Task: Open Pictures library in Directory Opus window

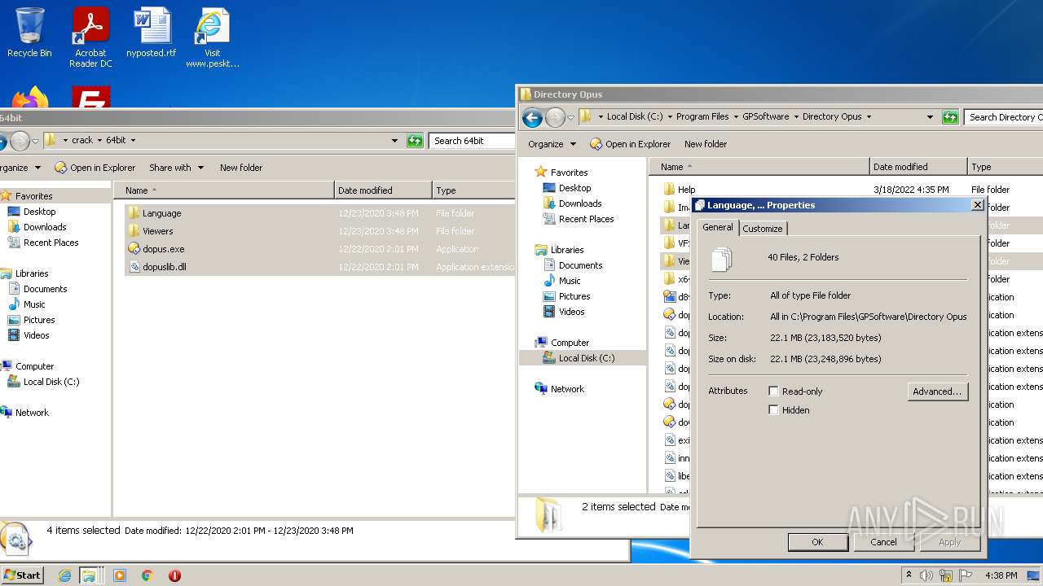Action: 574,296
